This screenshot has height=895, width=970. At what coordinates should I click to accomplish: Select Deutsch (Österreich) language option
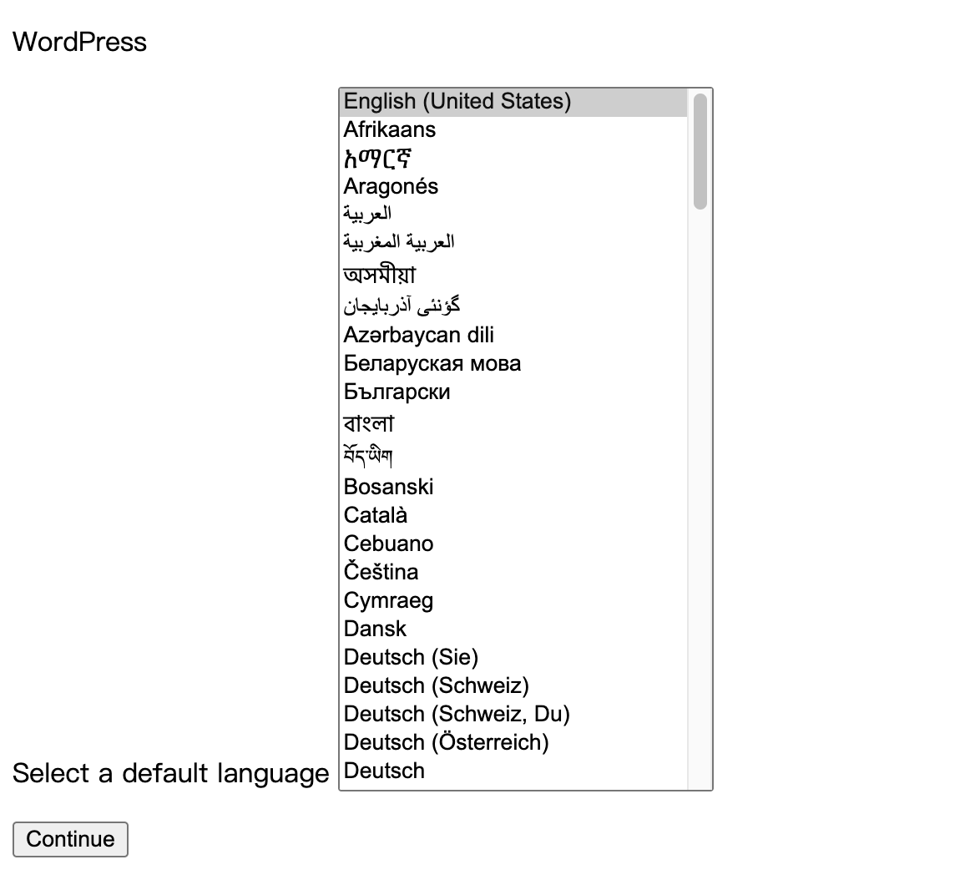coord(447,742)
